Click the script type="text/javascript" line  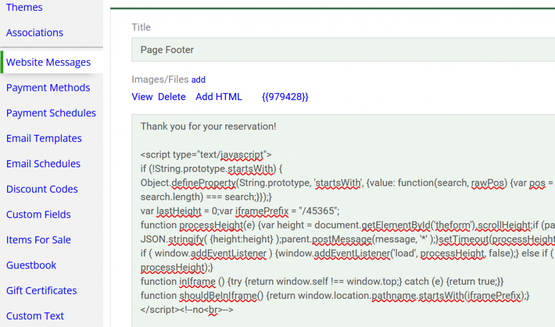tap(206, 155)
